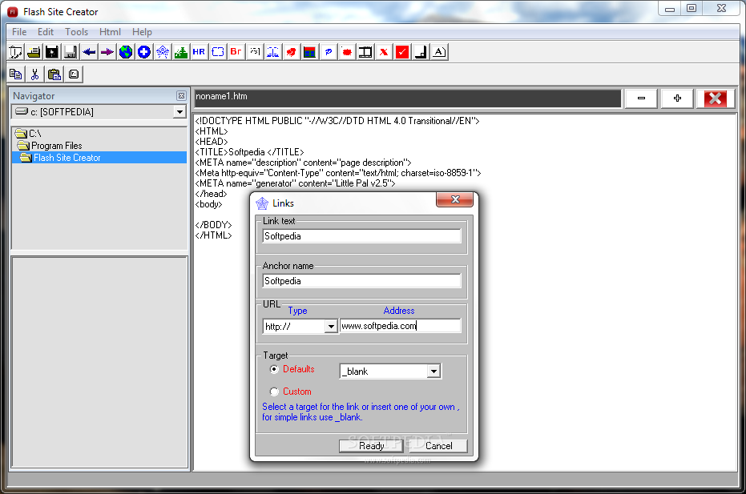Image resolution: width=746 pixels, height=494 pixels.
Task: Click the blue circle plus icon
Action: click(143, 52)
